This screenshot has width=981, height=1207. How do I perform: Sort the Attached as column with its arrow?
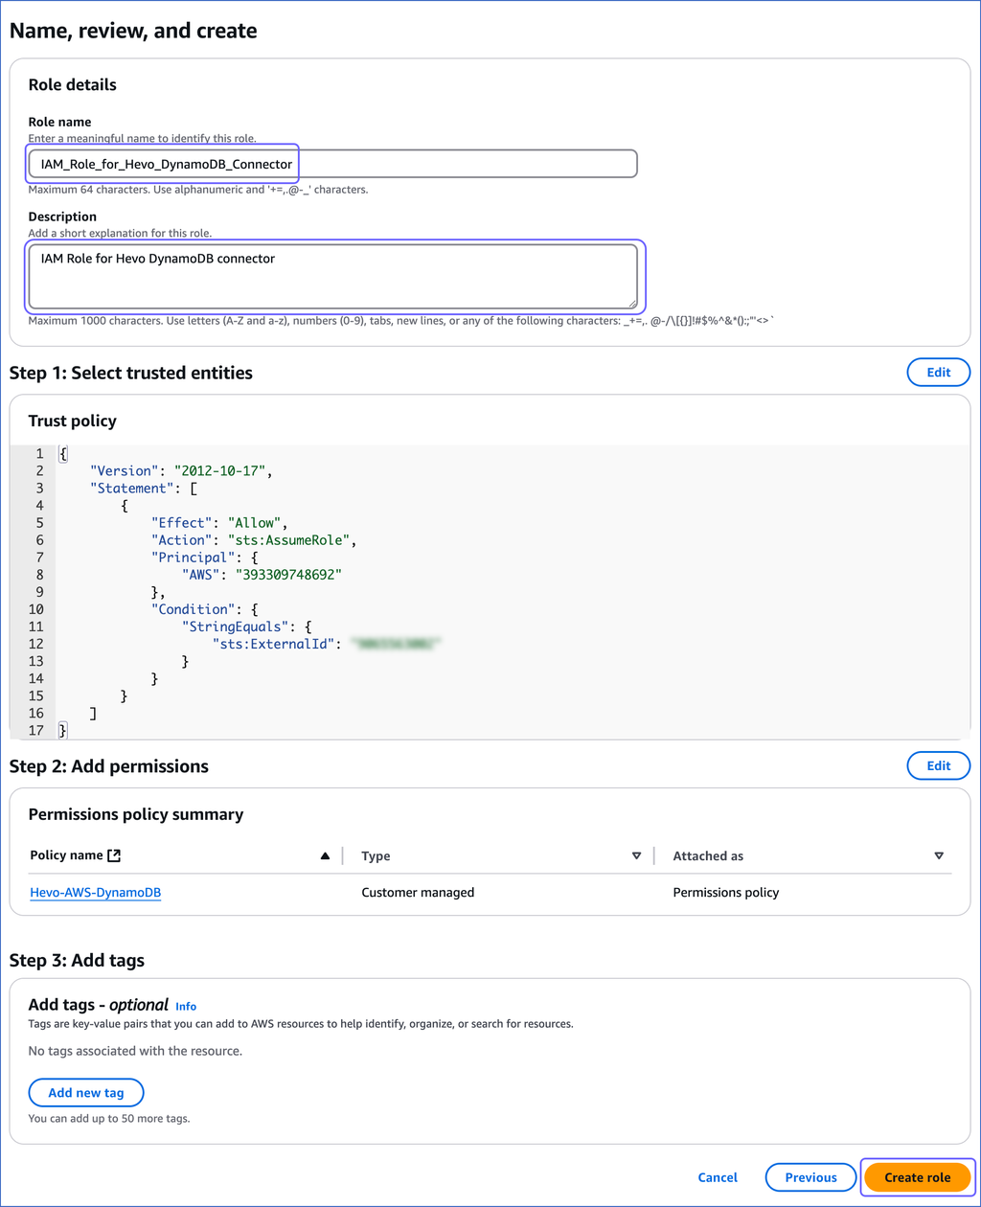click(939, 855)
